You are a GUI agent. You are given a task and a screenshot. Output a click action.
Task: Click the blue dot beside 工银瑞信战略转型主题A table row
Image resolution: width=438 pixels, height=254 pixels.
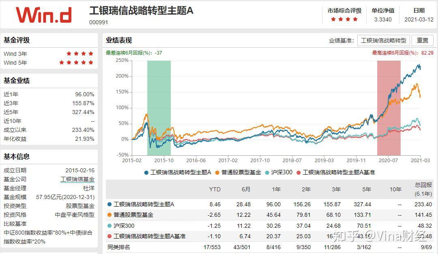click(109, 204)
